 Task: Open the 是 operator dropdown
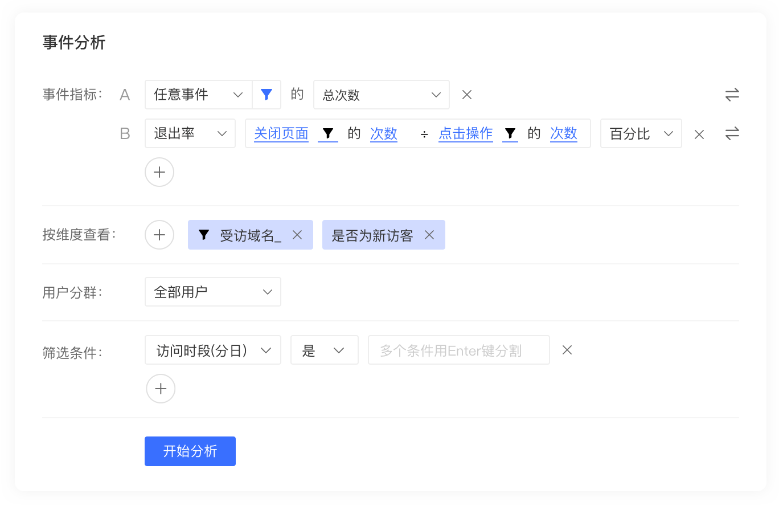coord(325,350)
